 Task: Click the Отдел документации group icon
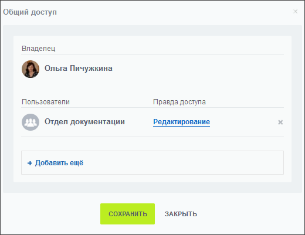[x=30, y=122]
